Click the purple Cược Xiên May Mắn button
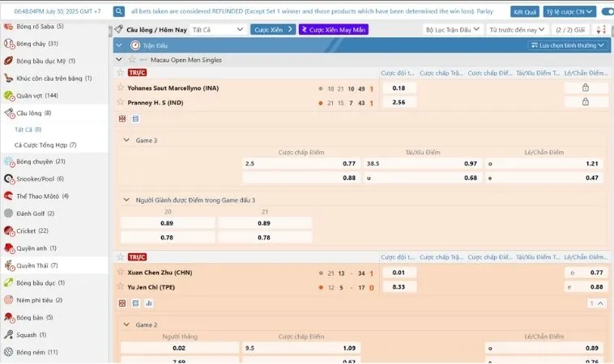The height and width of the screenshot is (364, 614). coord(334,30)
